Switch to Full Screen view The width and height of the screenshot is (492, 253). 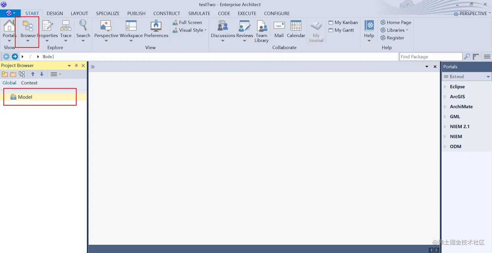[x=187, y=22]
